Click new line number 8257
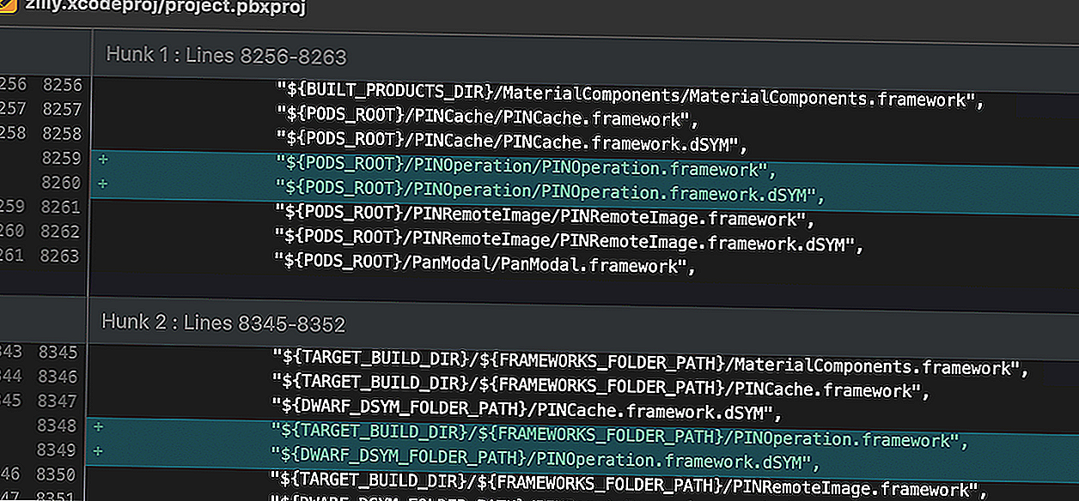Screen dimensions: 1079x501 pos(62,109)
